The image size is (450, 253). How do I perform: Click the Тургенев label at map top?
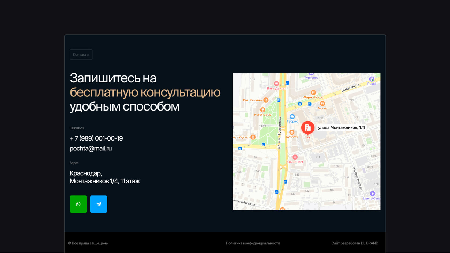pyautogui.click(x=311, y=78)
